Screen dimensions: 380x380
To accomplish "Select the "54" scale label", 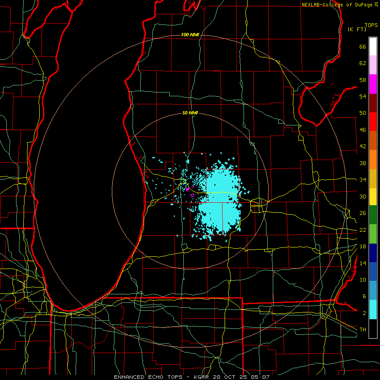I will point(363,96).
